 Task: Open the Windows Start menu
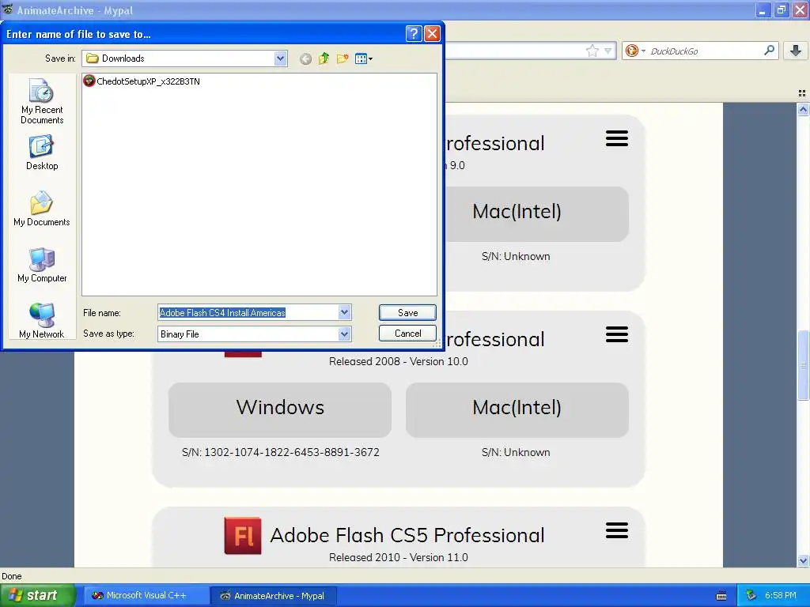pos(38,596)
